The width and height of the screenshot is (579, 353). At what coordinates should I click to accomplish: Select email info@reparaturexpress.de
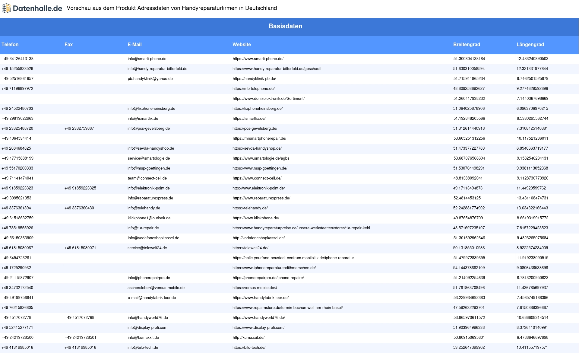pyautogui.click(x=150, y=198)
